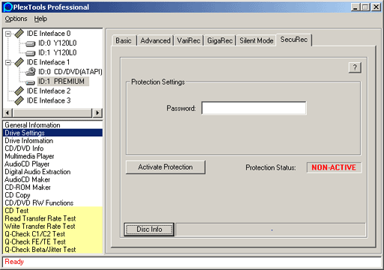Screen dimensions: 384x270
Task: Select ID:1 Y120L0 drive in tree
Action: 58,53
